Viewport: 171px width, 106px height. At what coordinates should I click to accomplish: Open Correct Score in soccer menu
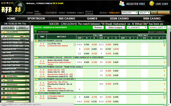pos(15,56)
